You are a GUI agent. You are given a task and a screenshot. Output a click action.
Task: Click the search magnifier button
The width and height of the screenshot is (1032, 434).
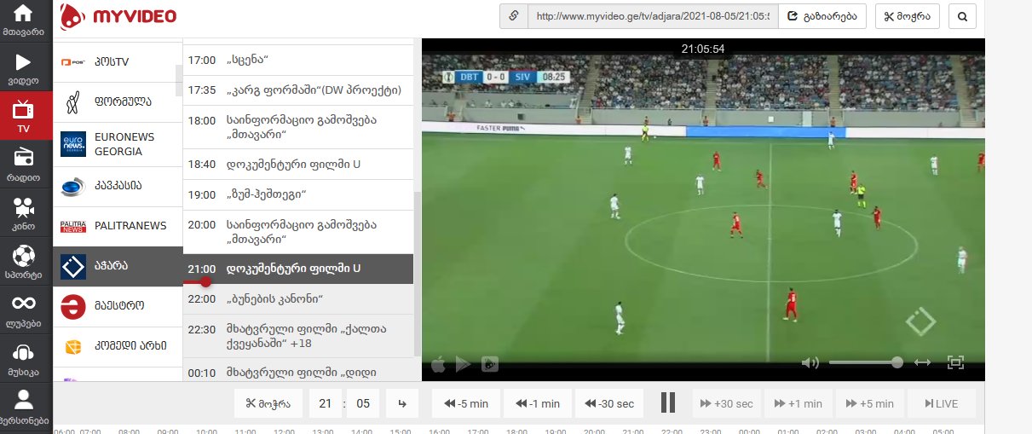point(962,16)
